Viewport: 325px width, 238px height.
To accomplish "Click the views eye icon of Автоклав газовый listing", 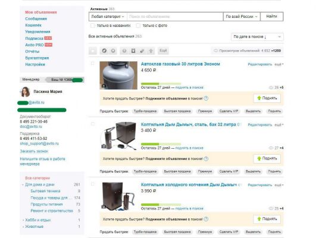I will [x=271, y=87].
